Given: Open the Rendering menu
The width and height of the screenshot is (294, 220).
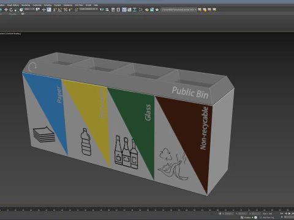Looking at the screenshot, I should [26, 5].
